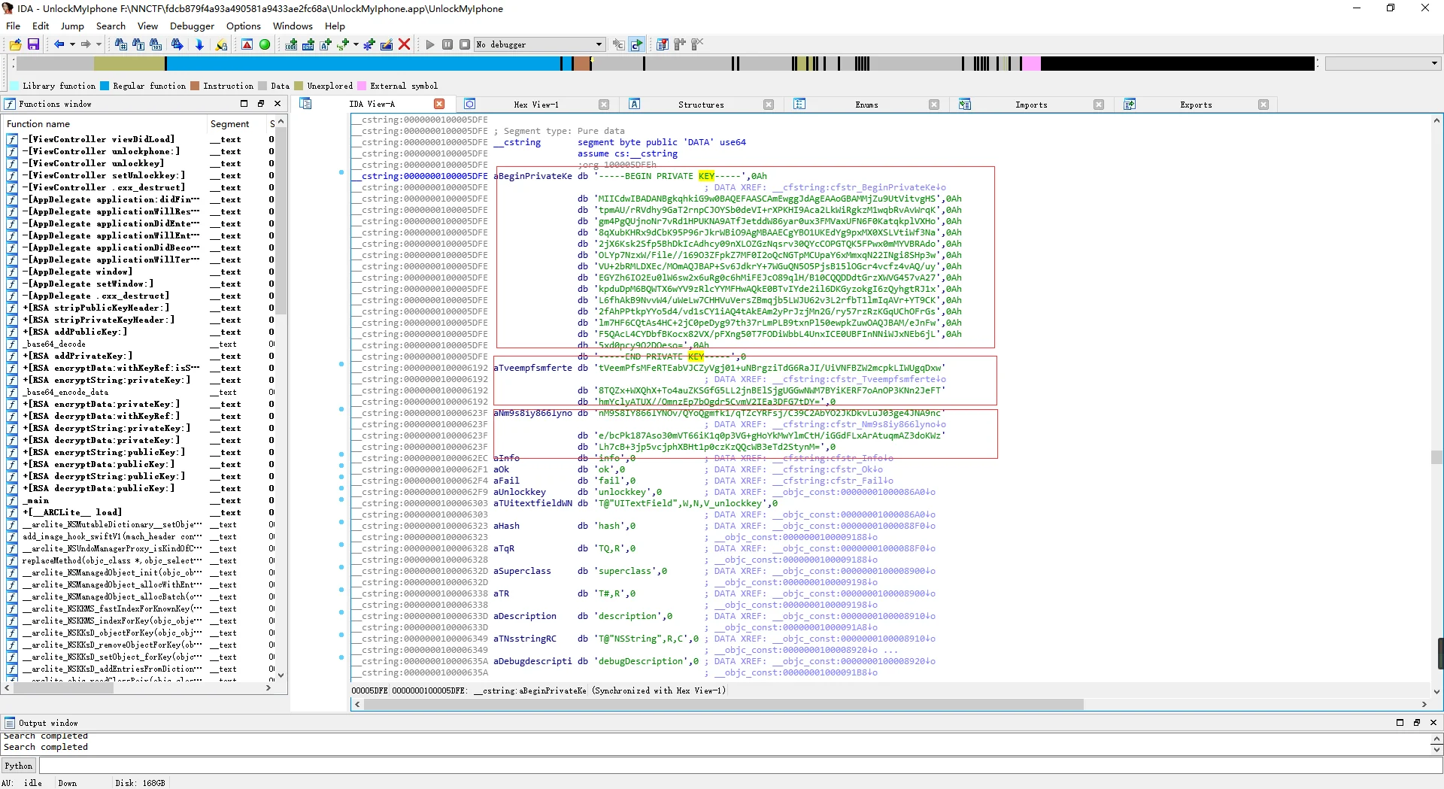Expand the jump forward history dropdown arrow
Viewport: 1444px width, 789px height.
click(x=99, y=44)
